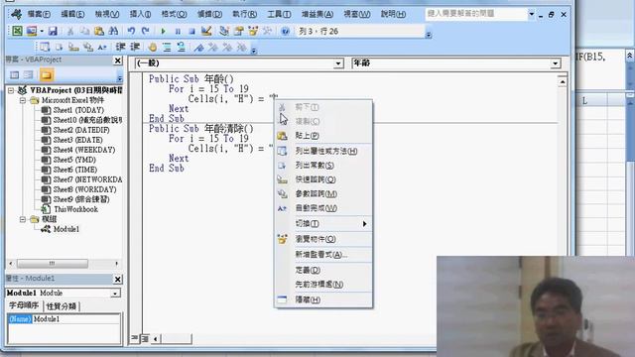
Task: Toggle Design Mode ruler icon
Action: (206, 31)
